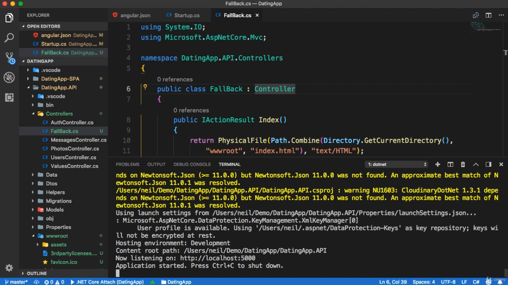The height and width of the screenshot is (285, 508).
Task: Open the Manage settings gear
Action: click(9, 268)
